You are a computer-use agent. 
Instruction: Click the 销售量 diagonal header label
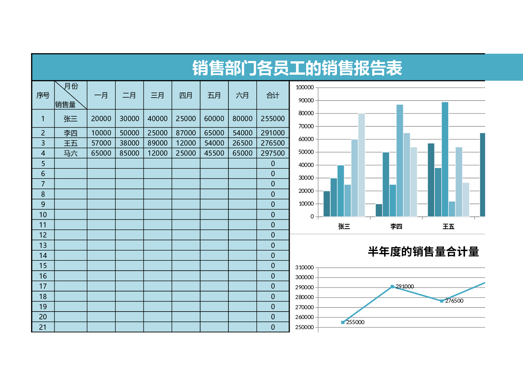click(x=65, y=105)
